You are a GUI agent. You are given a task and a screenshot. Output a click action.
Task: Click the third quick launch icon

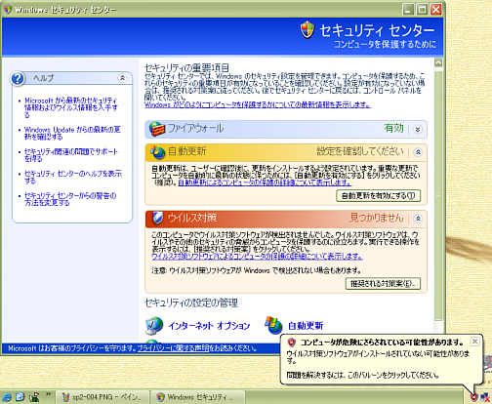(x=34, y=397)
